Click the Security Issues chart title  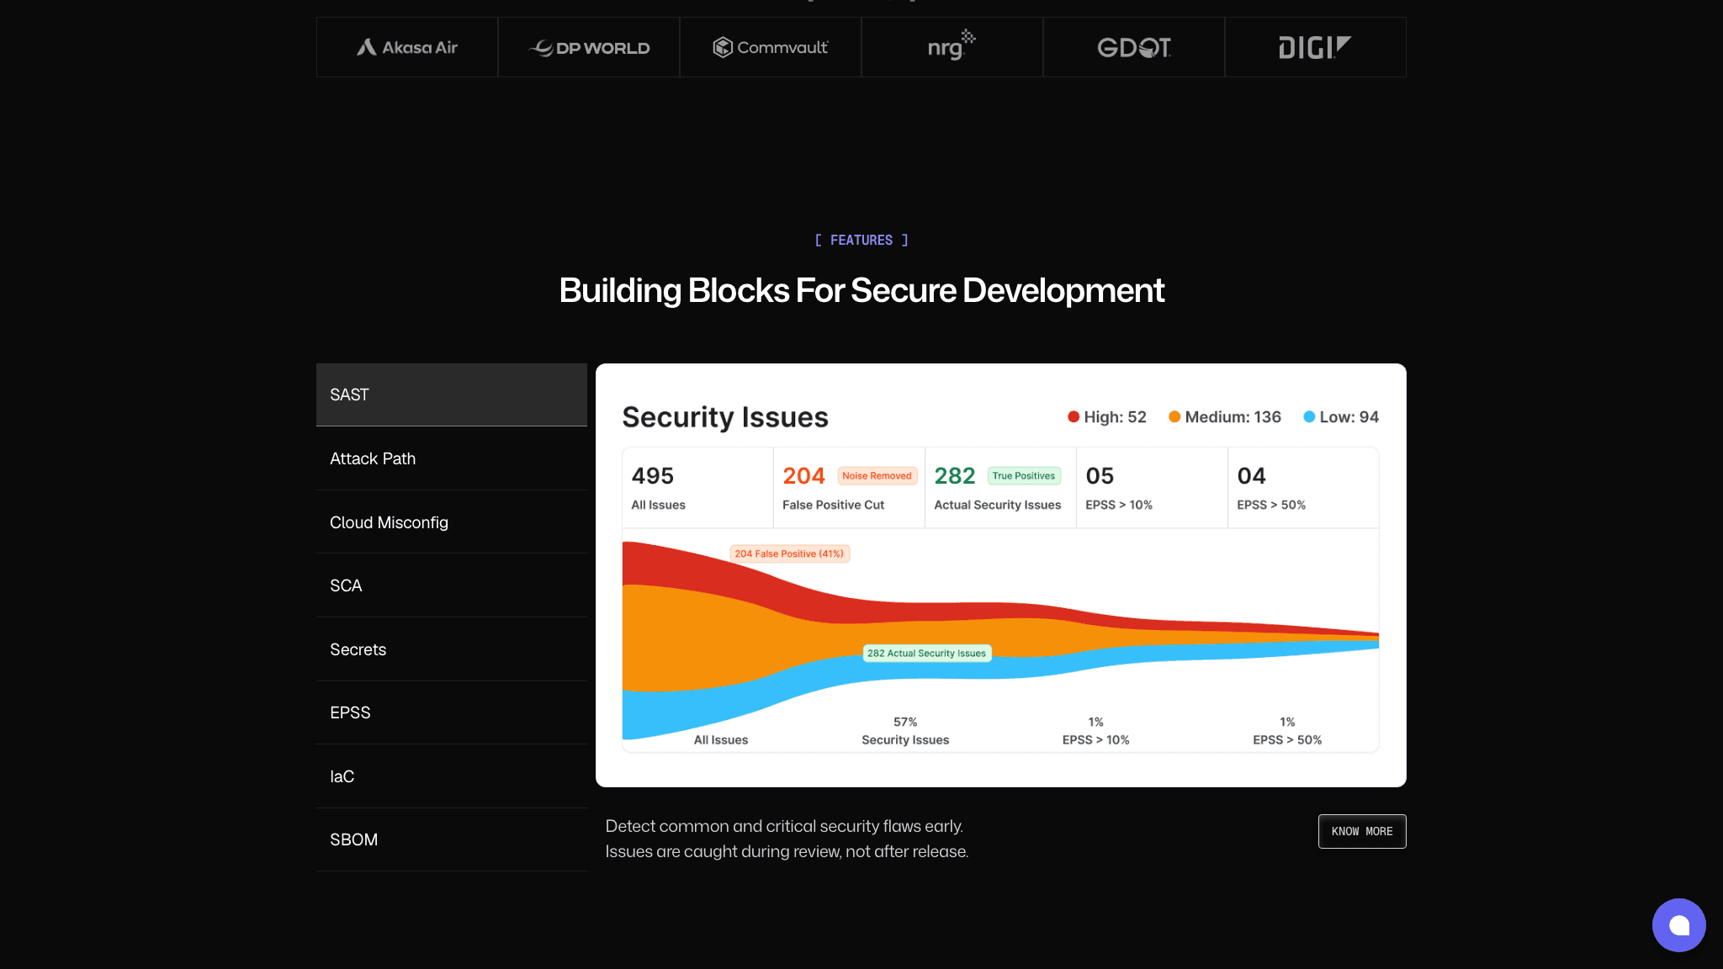725,417
